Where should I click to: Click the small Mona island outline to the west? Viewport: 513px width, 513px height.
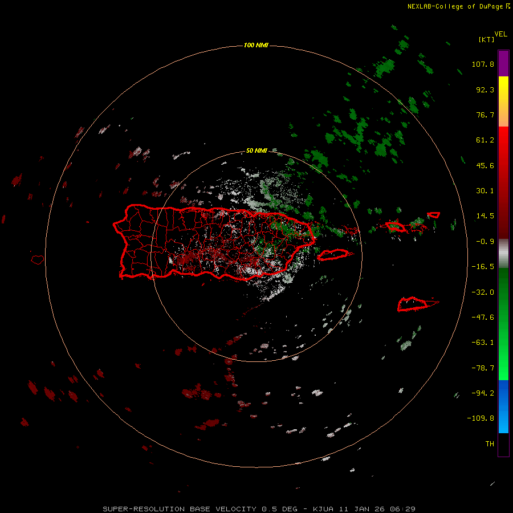pyautogui.click(x=38, y=260)
